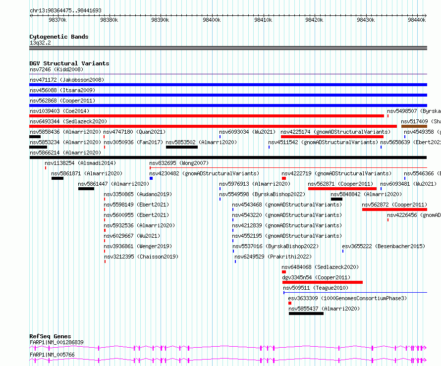The height and width of the screenshot is (366, 441).
Task: Click nsv6093481 (Wu2021) label
Action: (408, 184)
